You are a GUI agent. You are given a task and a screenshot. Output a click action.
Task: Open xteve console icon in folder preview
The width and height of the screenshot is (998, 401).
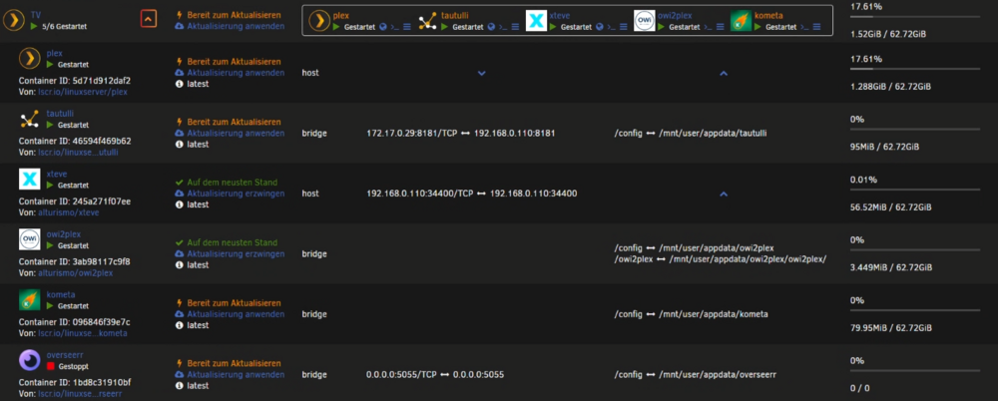611,27
